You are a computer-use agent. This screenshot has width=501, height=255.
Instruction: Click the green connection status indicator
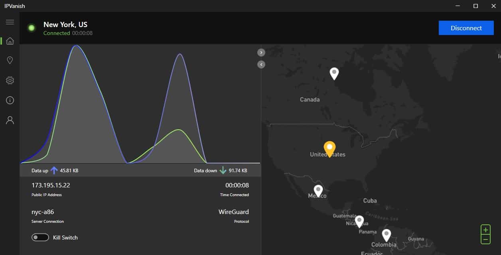coord(32,28)
